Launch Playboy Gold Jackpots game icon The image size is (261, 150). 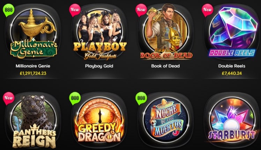click(99, 32)
